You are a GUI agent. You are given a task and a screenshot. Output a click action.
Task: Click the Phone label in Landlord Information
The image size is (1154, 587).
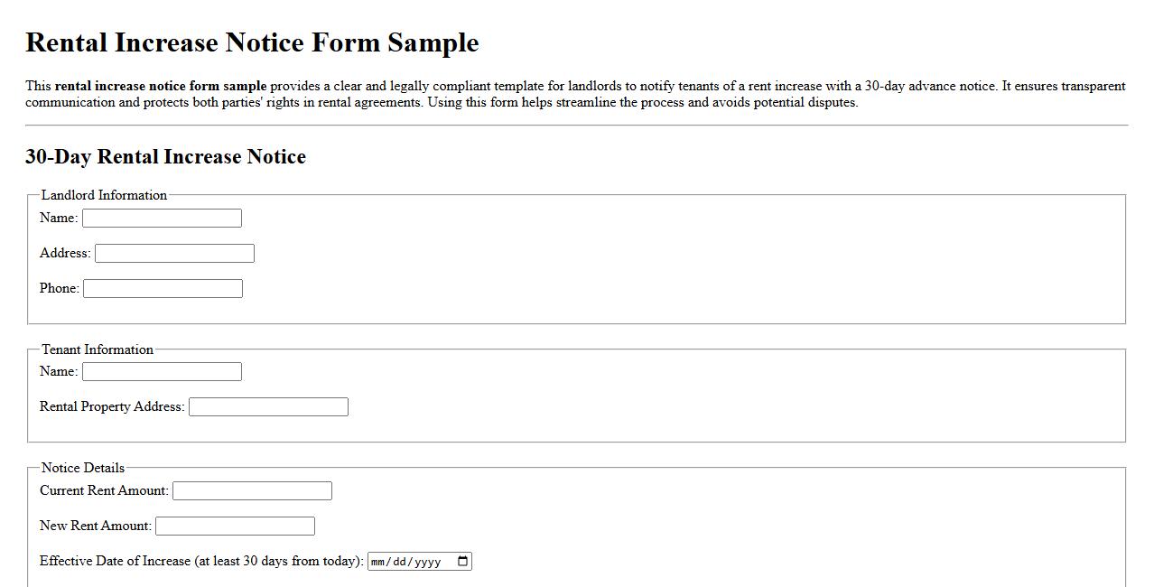point(58,288)
